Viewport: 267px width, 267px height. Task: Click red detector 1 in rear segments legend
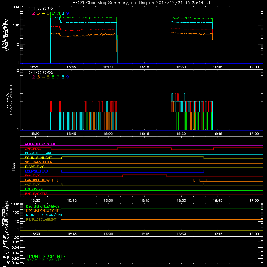(29, 77)
